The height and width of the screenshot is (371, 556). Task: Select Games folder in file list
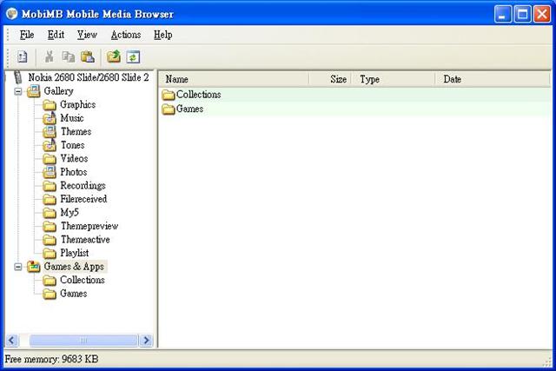(189, 109)
